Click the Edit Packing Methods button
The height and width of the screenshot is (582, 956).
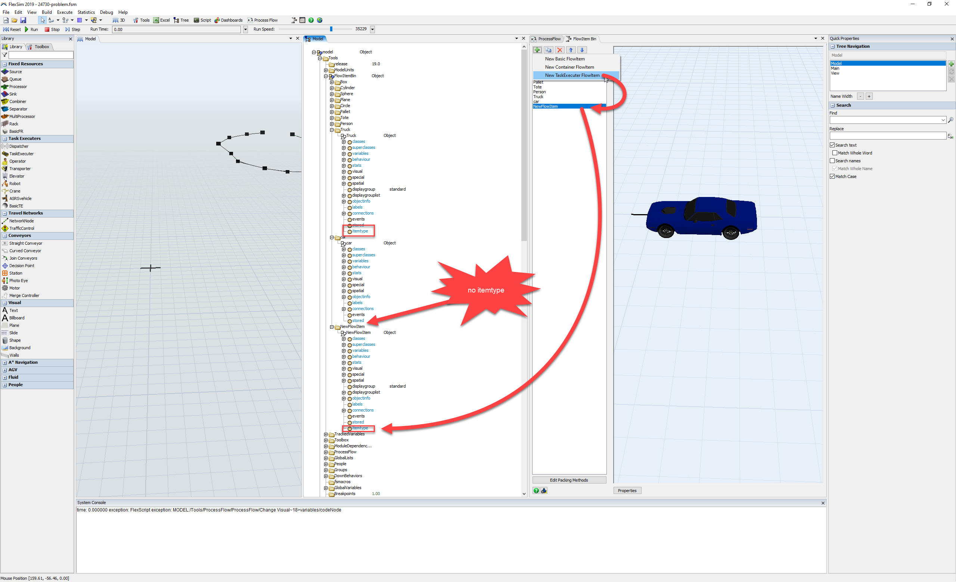point(569,480)
